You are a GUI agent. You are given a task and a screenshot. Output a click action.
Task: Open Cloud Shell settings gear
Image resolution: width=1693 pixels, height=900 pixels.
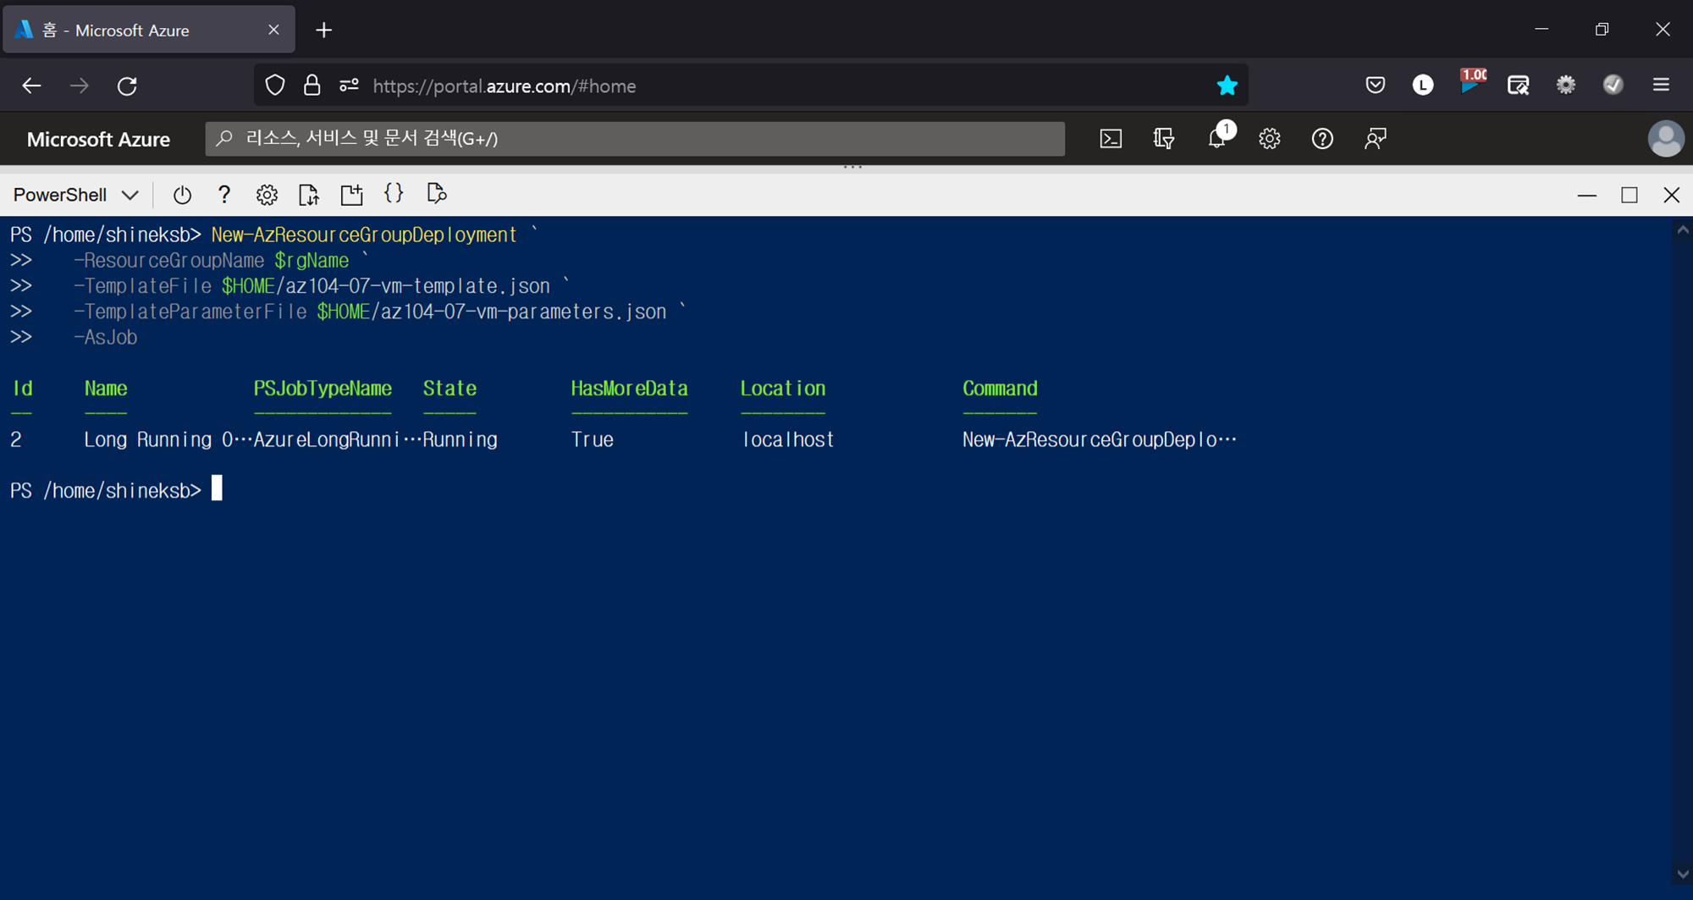tap(267, 195)
